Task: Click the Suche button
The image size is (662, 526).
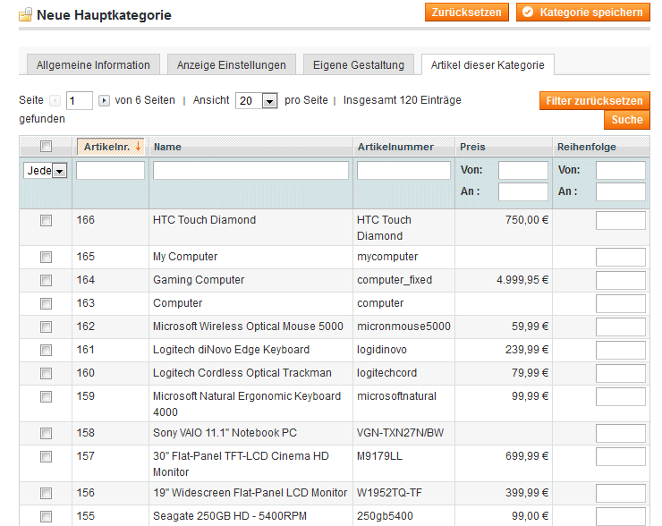Action: (627, 120)
